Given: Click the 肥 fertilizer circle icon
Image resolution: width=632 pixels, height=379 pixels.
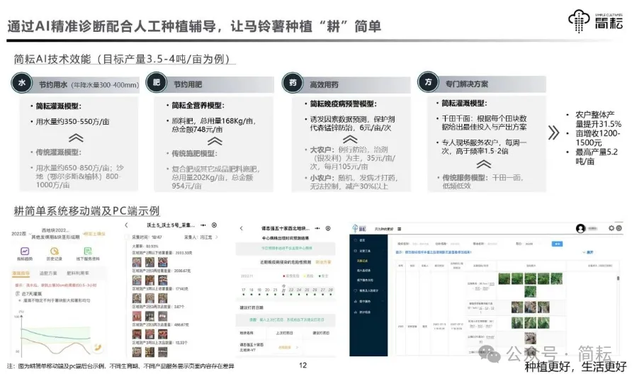Looking at the screenshot, I should [x=157, y=83].
